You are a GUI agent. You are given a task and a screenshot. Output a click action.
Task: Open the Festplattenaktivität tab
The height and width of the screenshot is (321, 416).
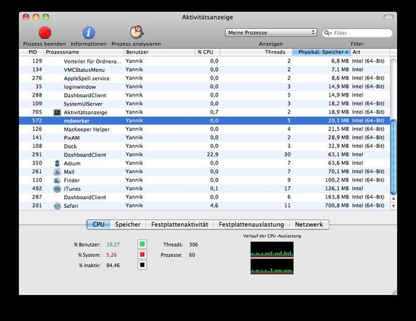(180, 225)
